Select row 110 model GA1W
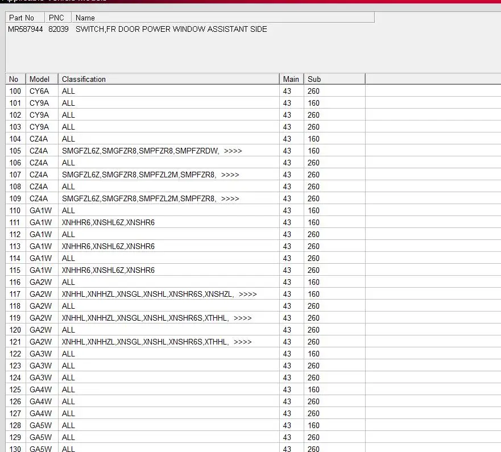The height and width of the screenshot is (452, 501). (40, 211)
